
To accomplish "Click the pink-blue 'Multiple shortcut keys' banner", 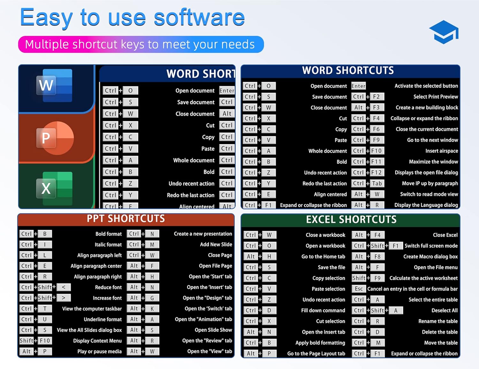I will (x=141, y=44).
